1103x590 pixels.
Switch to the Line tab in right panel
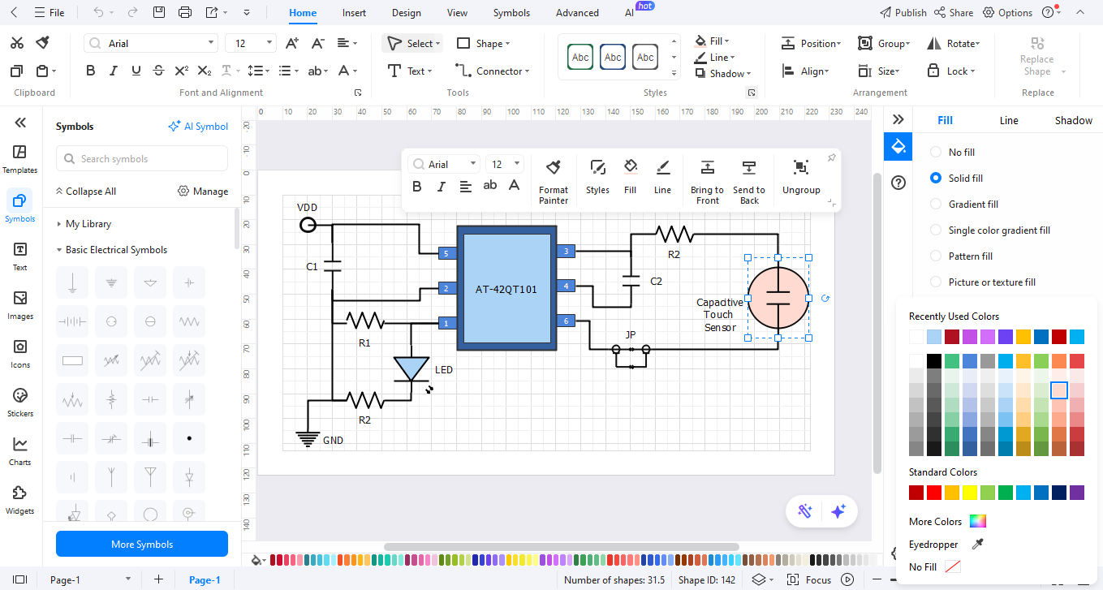(x=1009, y=120)
